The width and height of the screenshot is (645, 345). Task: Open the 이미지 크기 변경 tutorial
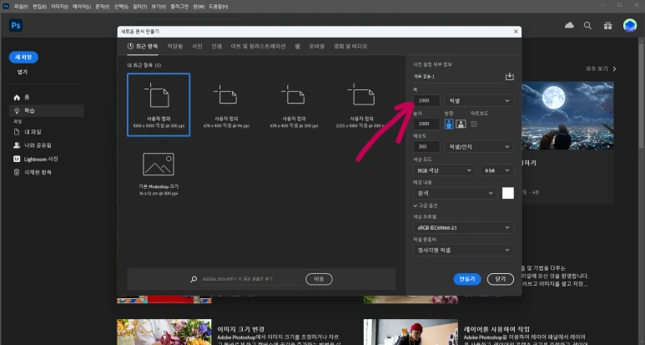(x=240, y=329)
